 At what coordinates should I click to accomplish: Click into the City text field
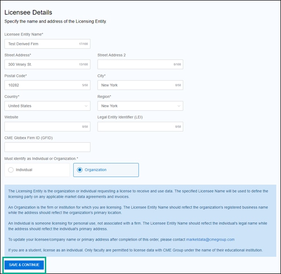pyautogui.click(x=135, y=85)
